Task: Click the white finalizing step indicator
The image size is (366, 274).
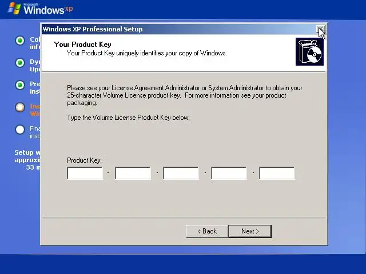Action: click(x=20, y=130)
